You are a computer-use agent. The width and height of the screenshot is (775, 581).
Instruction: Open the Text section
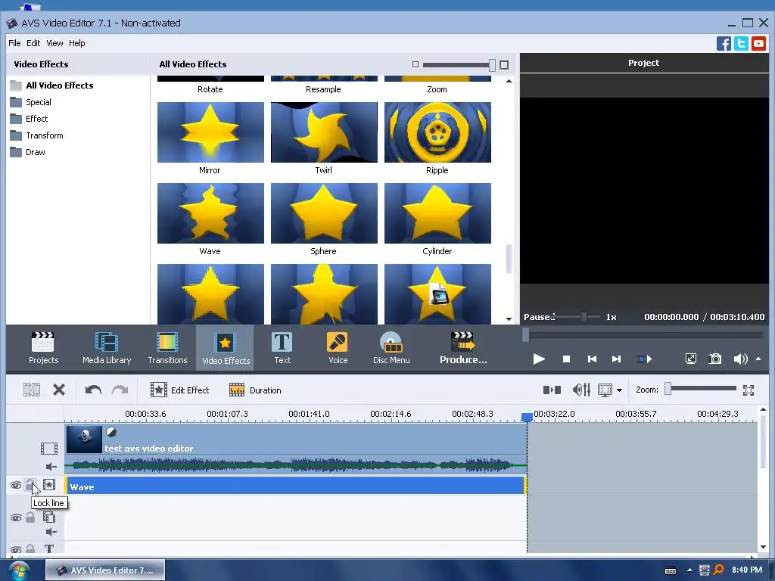(282, 348)
